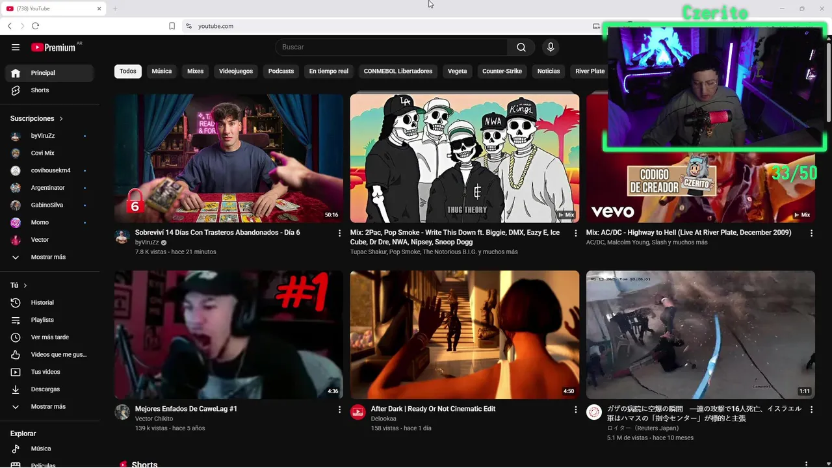The width and height of the screenshot is (832, 468).
Task: Open Playlists in the sidebar
Action: pyautogui.click(x=50, y=320)
